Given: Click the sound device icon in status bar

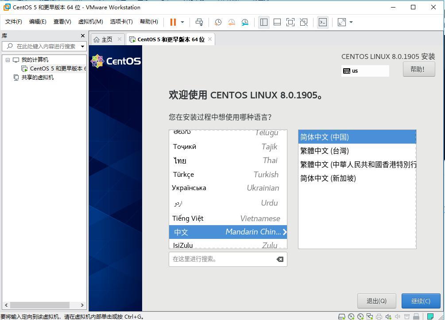Looking at the screenshot, I should pos(388,316).
